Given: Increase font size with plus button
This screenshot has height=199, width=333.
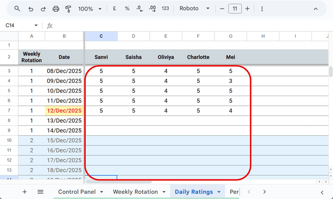Looking at the screenshot, I should click(247, 9).
